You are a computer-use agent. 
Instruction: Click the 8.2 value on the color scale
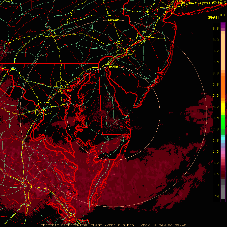click(216, 51)
